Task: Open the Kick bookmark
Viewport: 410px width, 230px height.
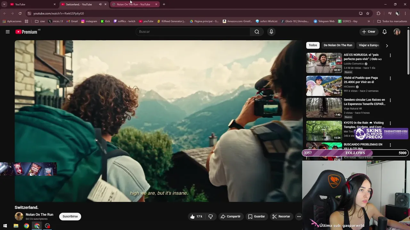Action: (x=105, y=21)
